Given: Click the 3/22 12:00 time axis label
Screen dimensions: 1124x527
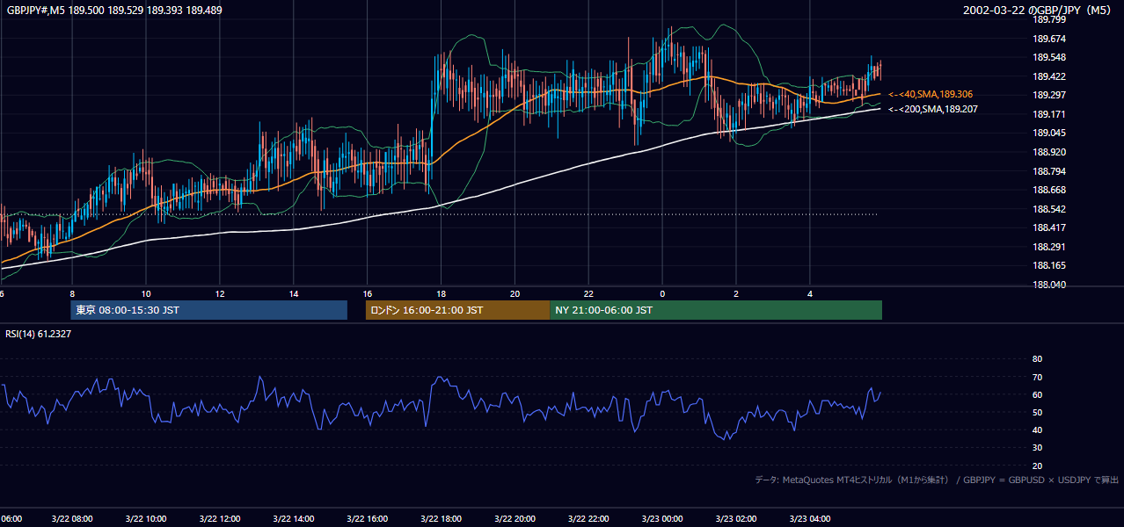Looking at the screenshot, I should tap(220, 519).
